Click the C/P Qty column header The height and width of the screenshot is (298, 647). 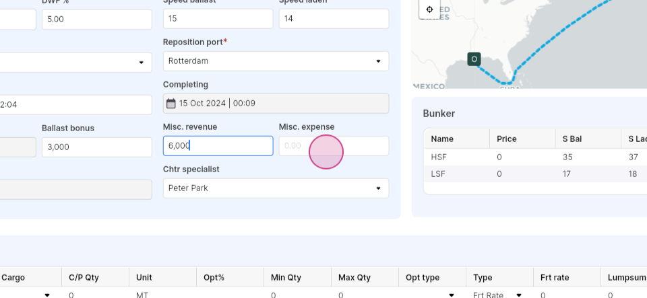pyautogui.click(x=84, y=277)
